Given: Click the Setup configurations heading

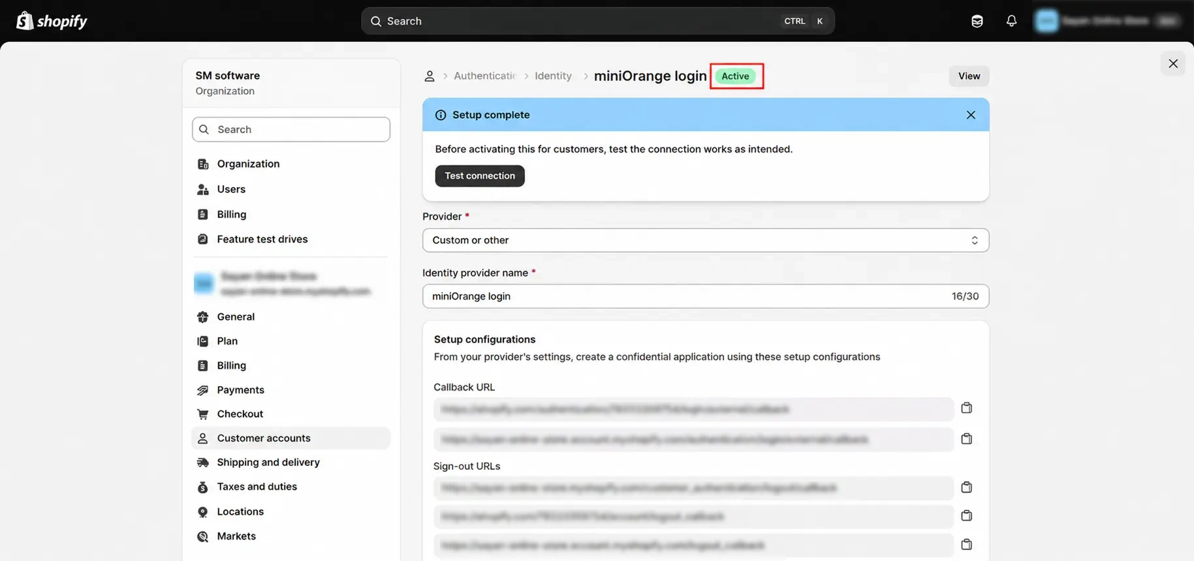Looking at the screenshot, I should pyautogui.click(x=484, y=339).
